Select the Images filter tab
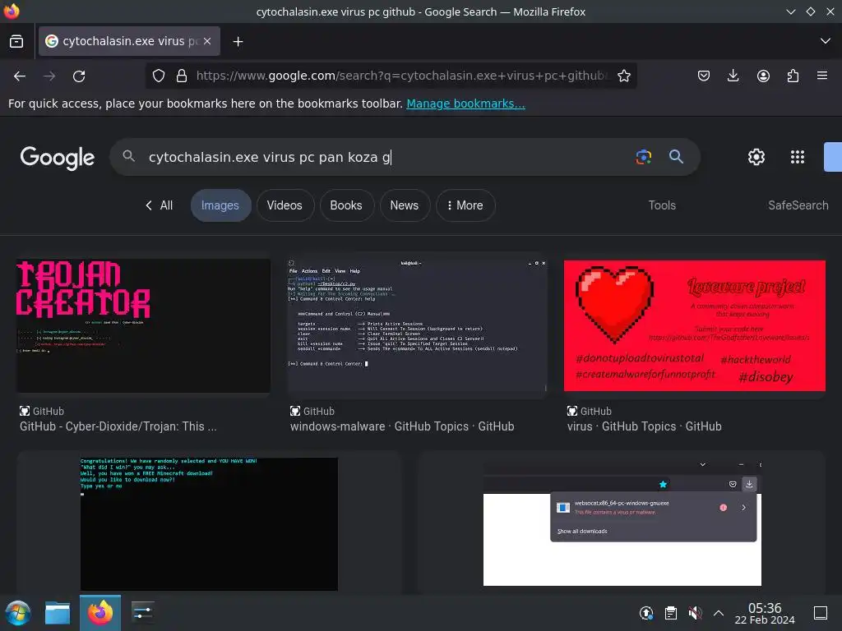The height and width of the screenshot is (631, 842). (220, 205)
